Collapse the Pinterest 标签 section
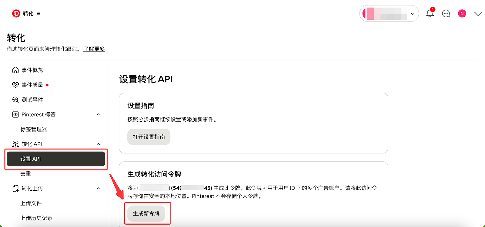The height and width of the screenshot is (227, 485). point(98,114)
